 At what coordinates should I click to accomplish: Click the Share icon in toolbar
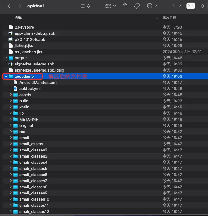pos(125,6)
